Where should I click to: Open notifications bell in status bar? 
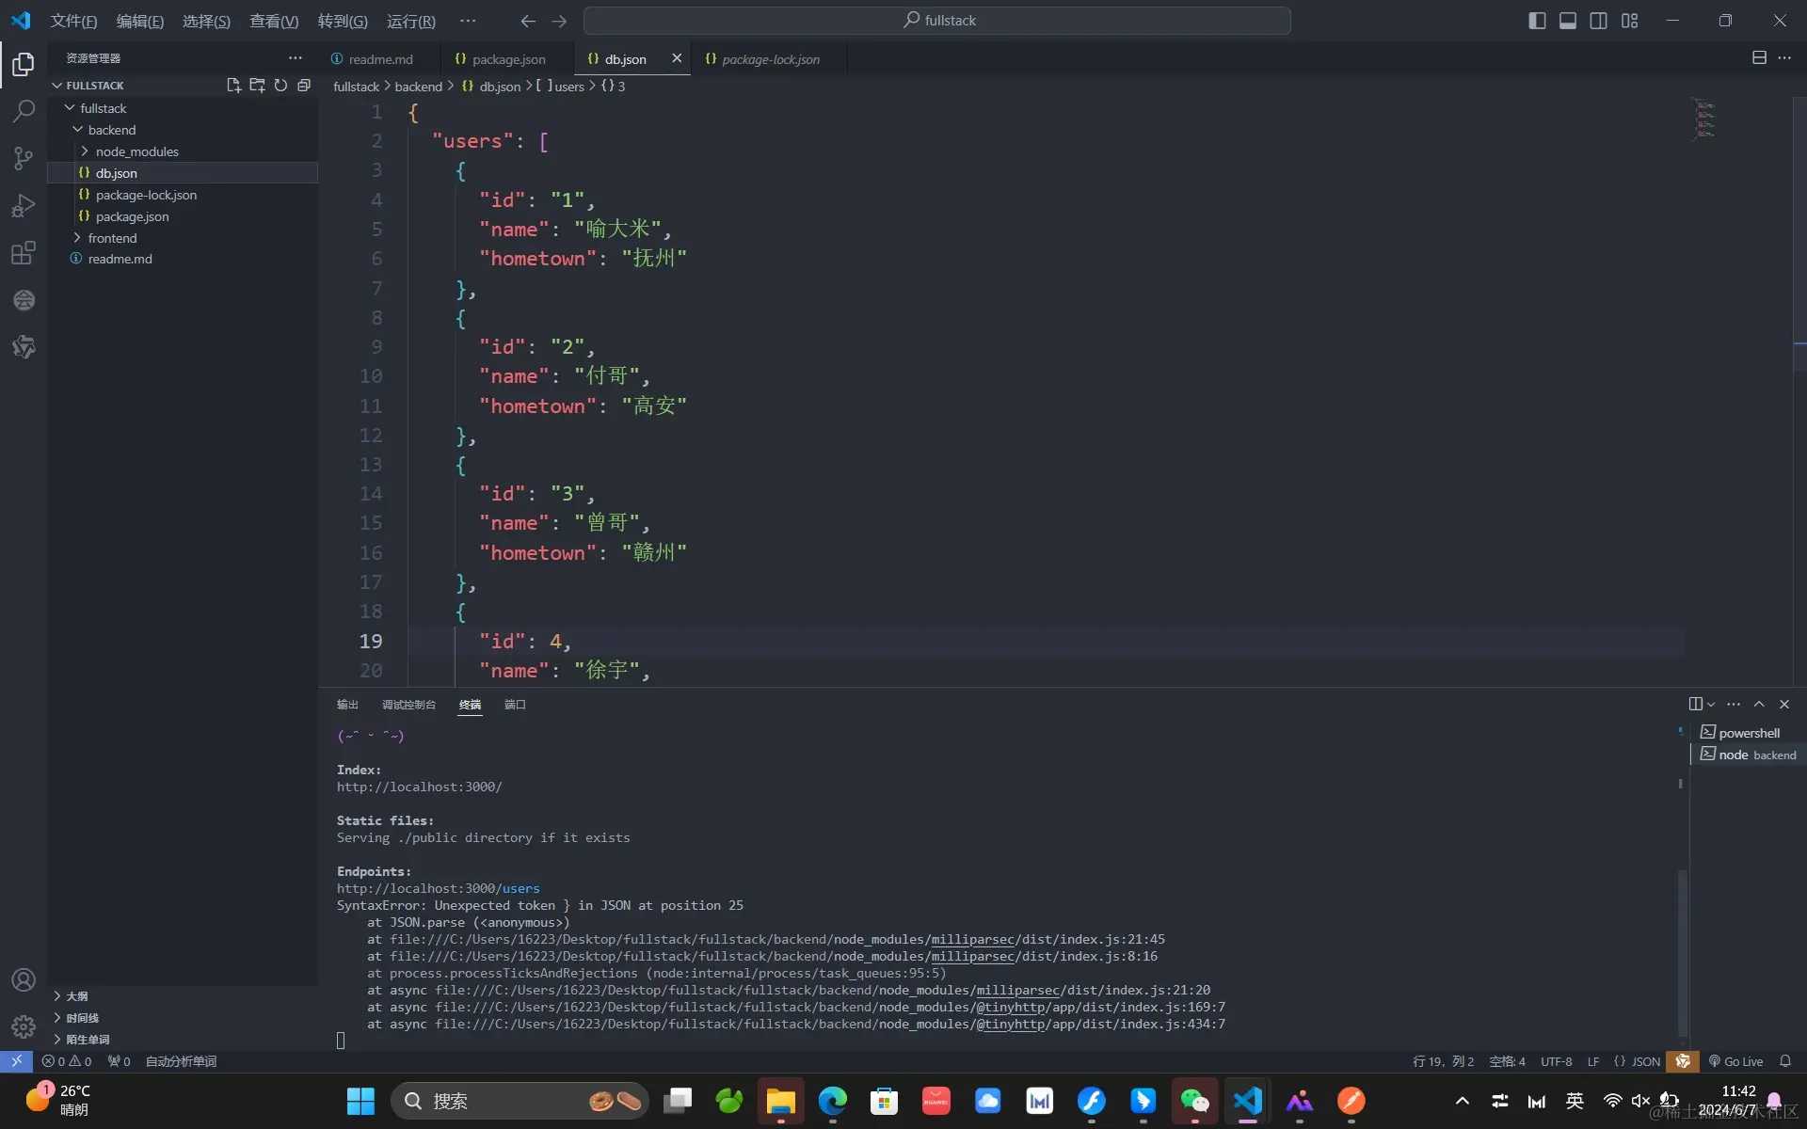coord(1785,1061)
